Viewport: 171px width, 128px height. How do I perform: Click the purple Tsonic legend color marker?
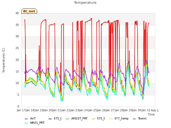[134, 119]
